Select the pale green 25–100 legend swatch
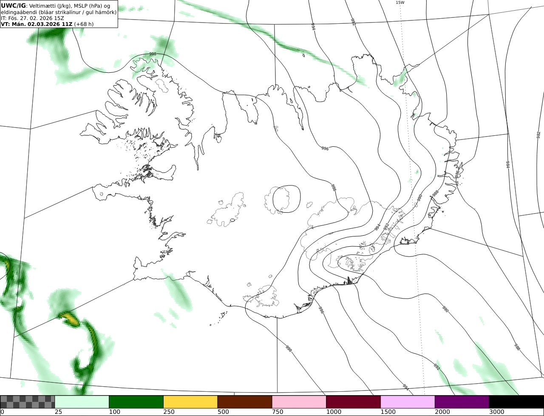The image size is (544, 416). click(x=82, y=402)
